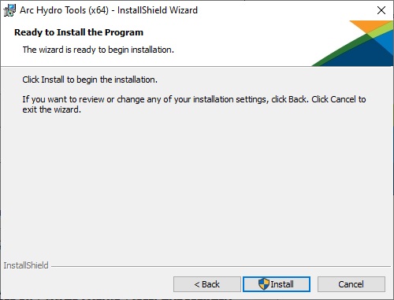This screenshot has width=394, height=300.
Task: Click the light blue banner shape
Action: [385, 39]
